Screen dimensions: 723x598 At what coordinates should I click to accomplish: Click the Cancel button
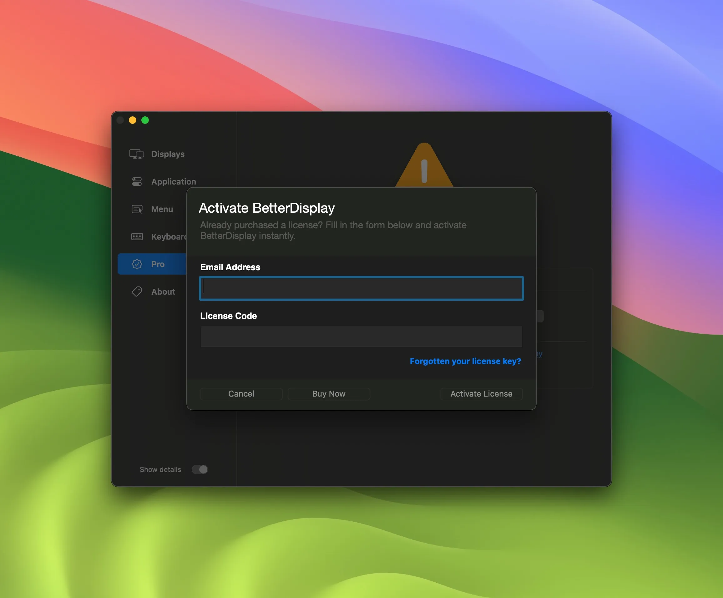241,393
